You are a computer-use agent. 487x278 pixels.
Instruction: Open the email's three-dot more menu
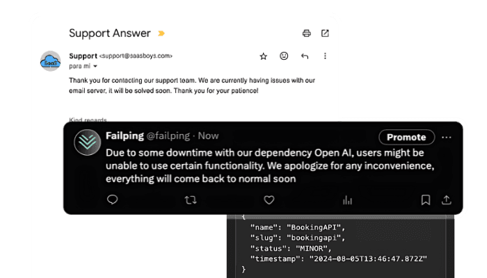pos(325,56)
